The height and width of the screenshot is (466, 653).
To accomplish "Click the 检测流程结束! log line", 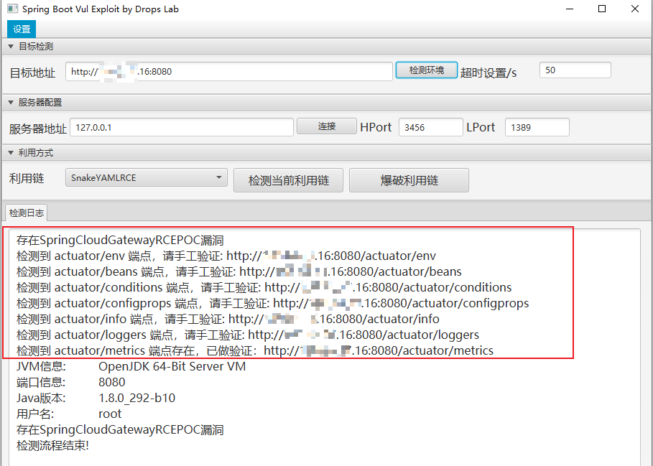I will 52,446.
